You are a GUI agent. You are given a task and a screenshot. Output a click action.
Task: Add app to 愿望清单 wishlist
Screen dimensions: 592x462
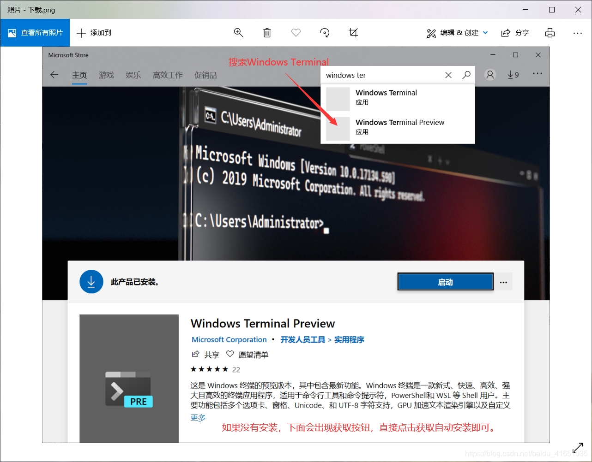(247, 355)
